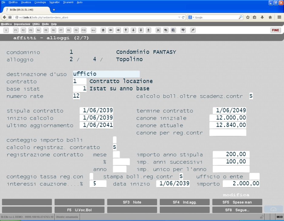Click the SF4 Ind.agg. button
The width and height of the screenshot is (284, 221).
tap(185, 202)
